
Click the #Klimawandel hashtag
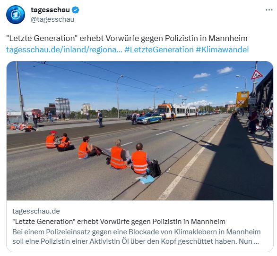(222, 50)
